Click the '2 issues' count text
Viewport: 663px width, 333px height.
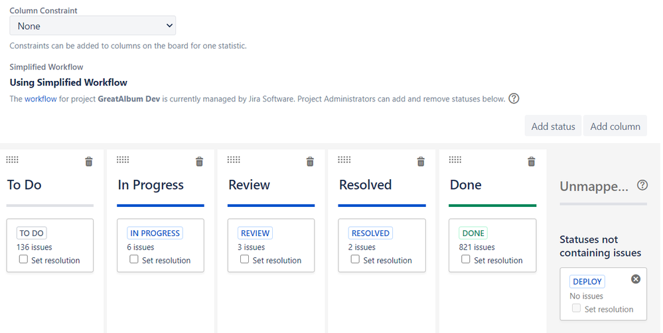(x=362, y=247)
